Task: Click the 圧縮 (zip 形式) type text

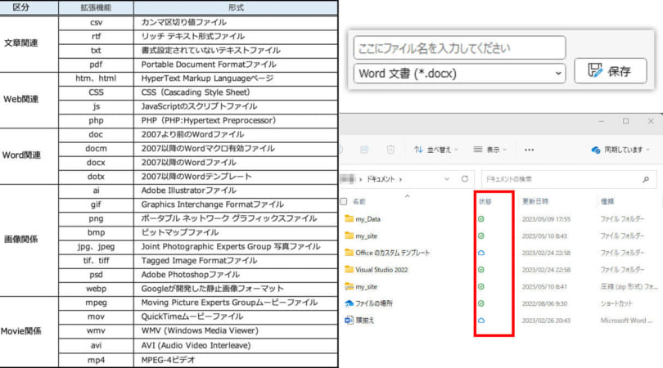Action: click(x=629, y=286)
